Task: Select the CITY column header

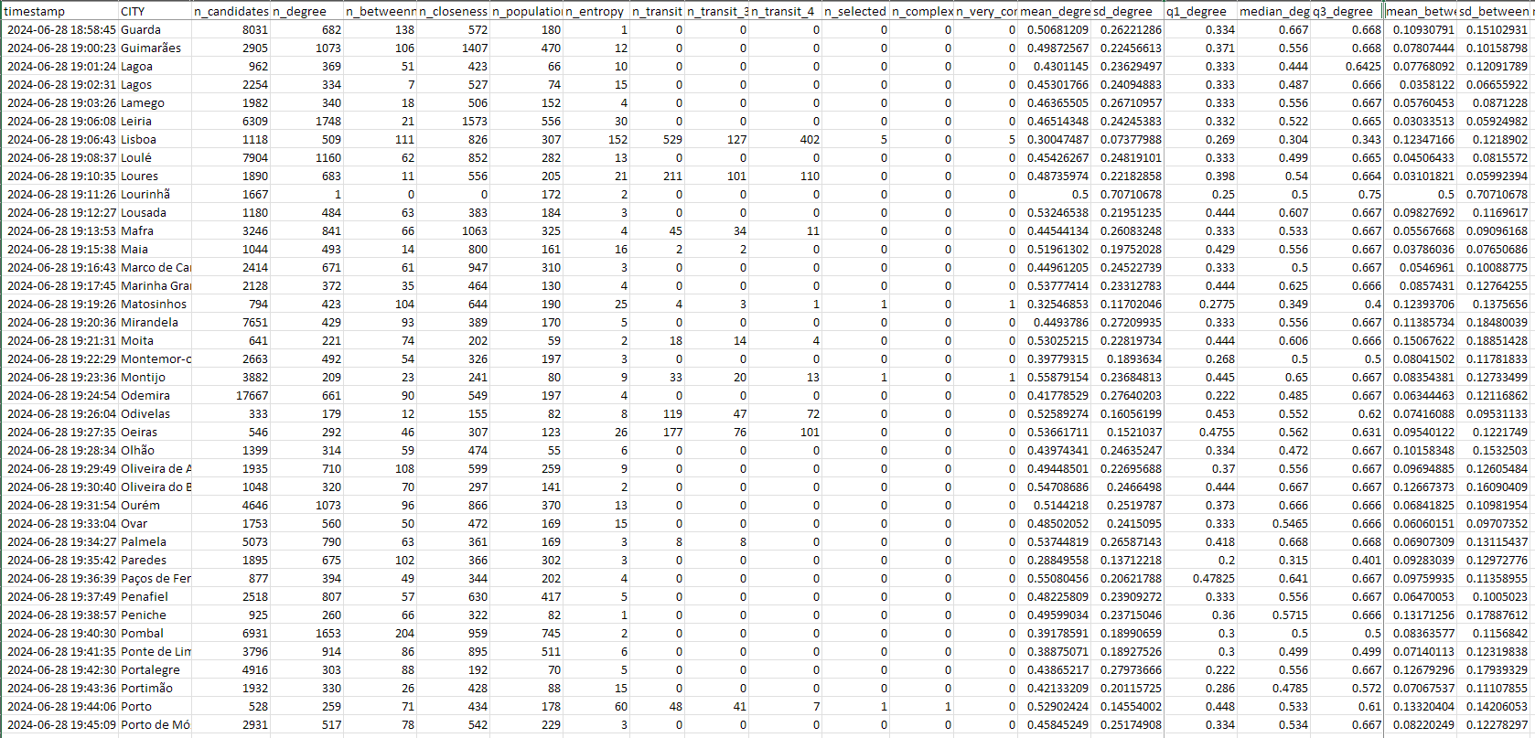Action: click(154, 12)
